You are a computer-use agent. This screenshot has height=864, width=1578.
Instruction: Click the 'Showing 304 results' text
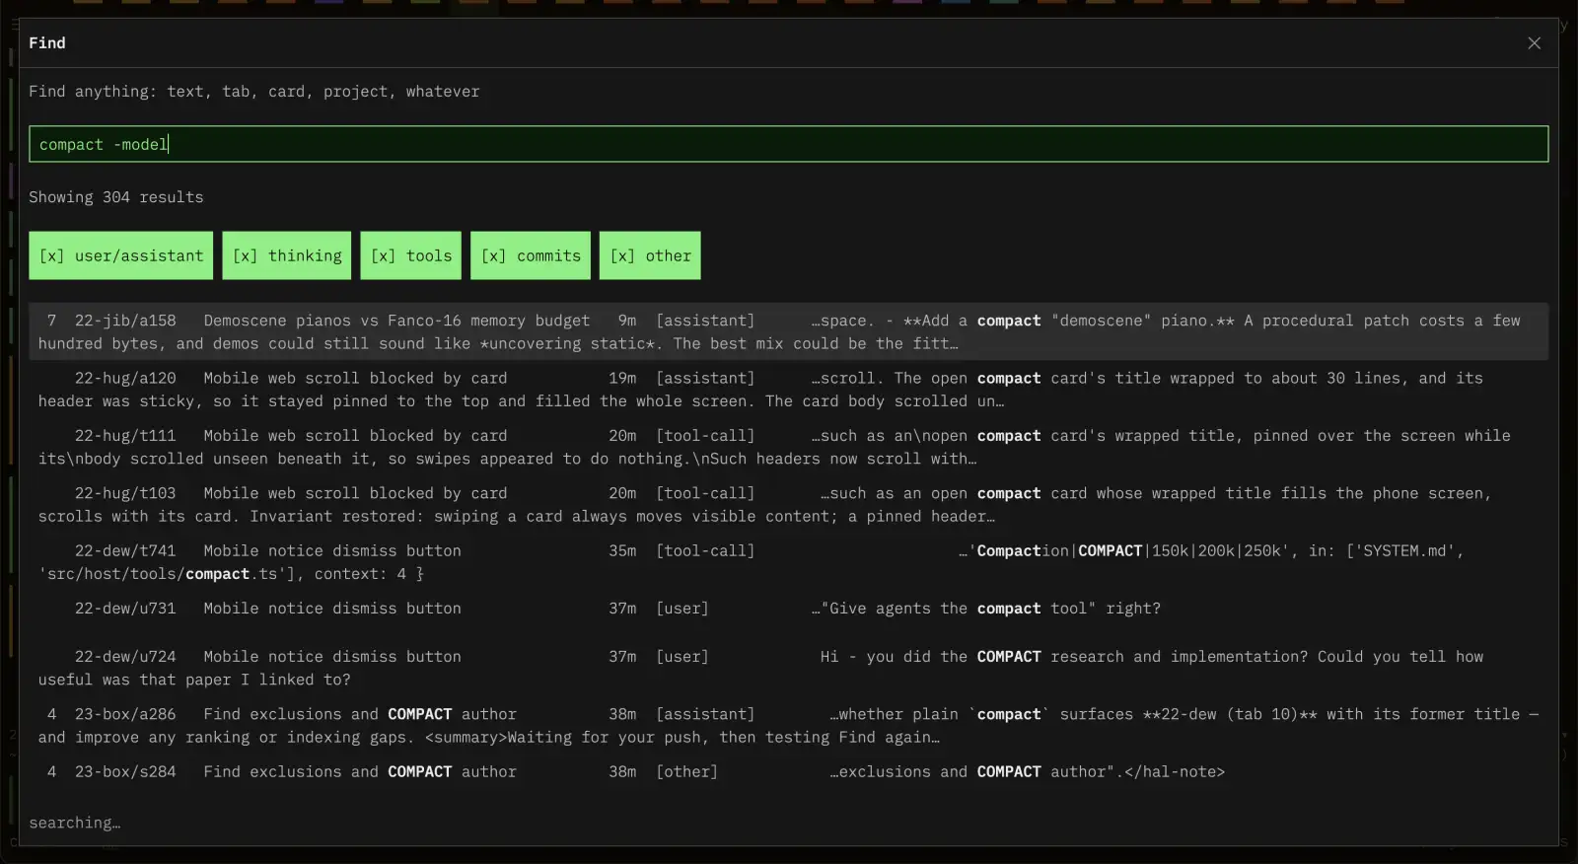click(x=116, y=197)
